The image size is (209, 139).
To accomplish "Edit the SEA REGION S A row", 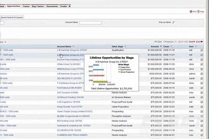I will [x=202, y=78].
